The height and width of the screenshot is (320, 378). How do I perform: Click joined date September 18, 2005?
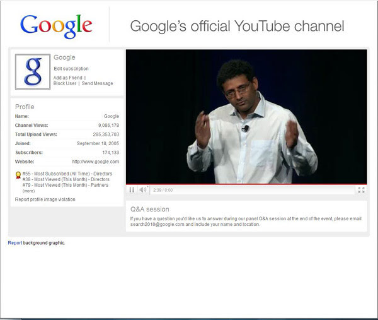[98, 143]
